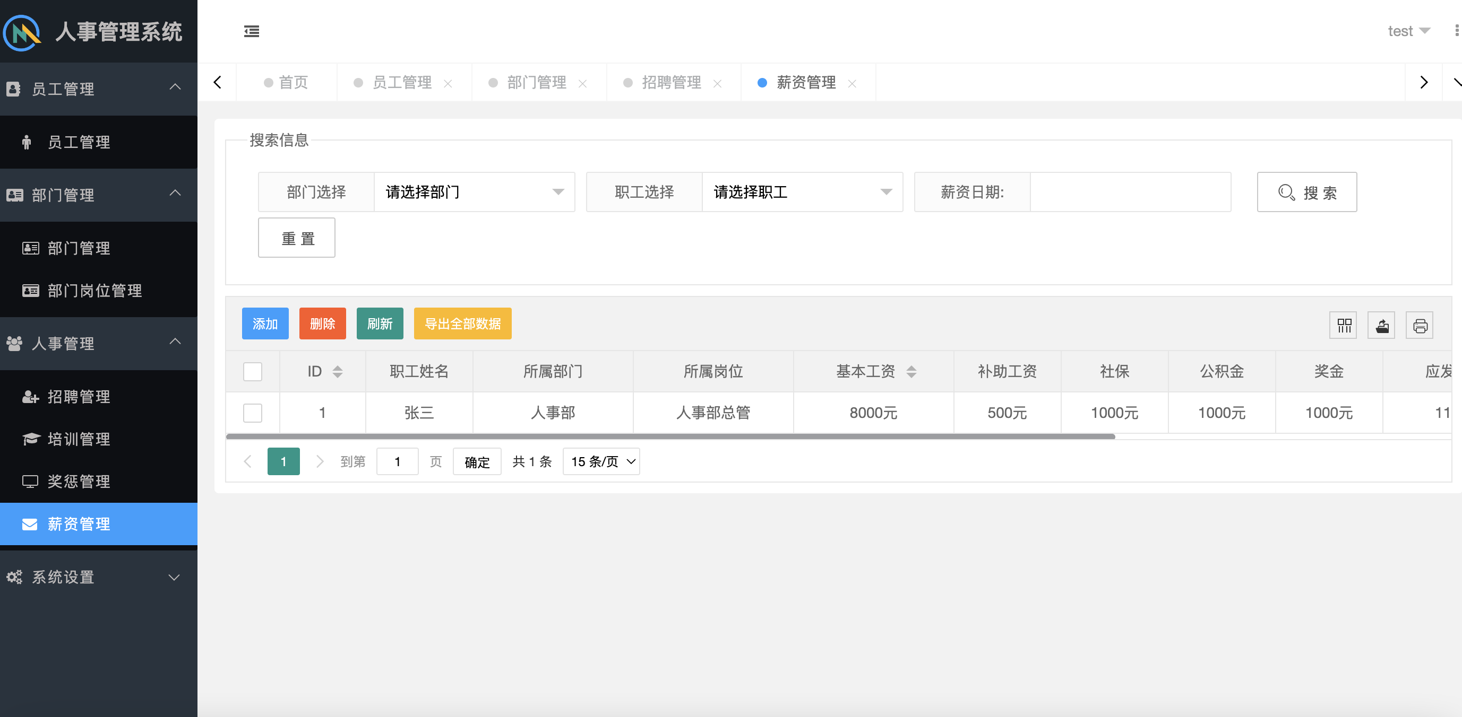This screenshot has width=1462, height=717.
Task: Open 部门岗位管理 in sidebar
Action: coord(99,290)
